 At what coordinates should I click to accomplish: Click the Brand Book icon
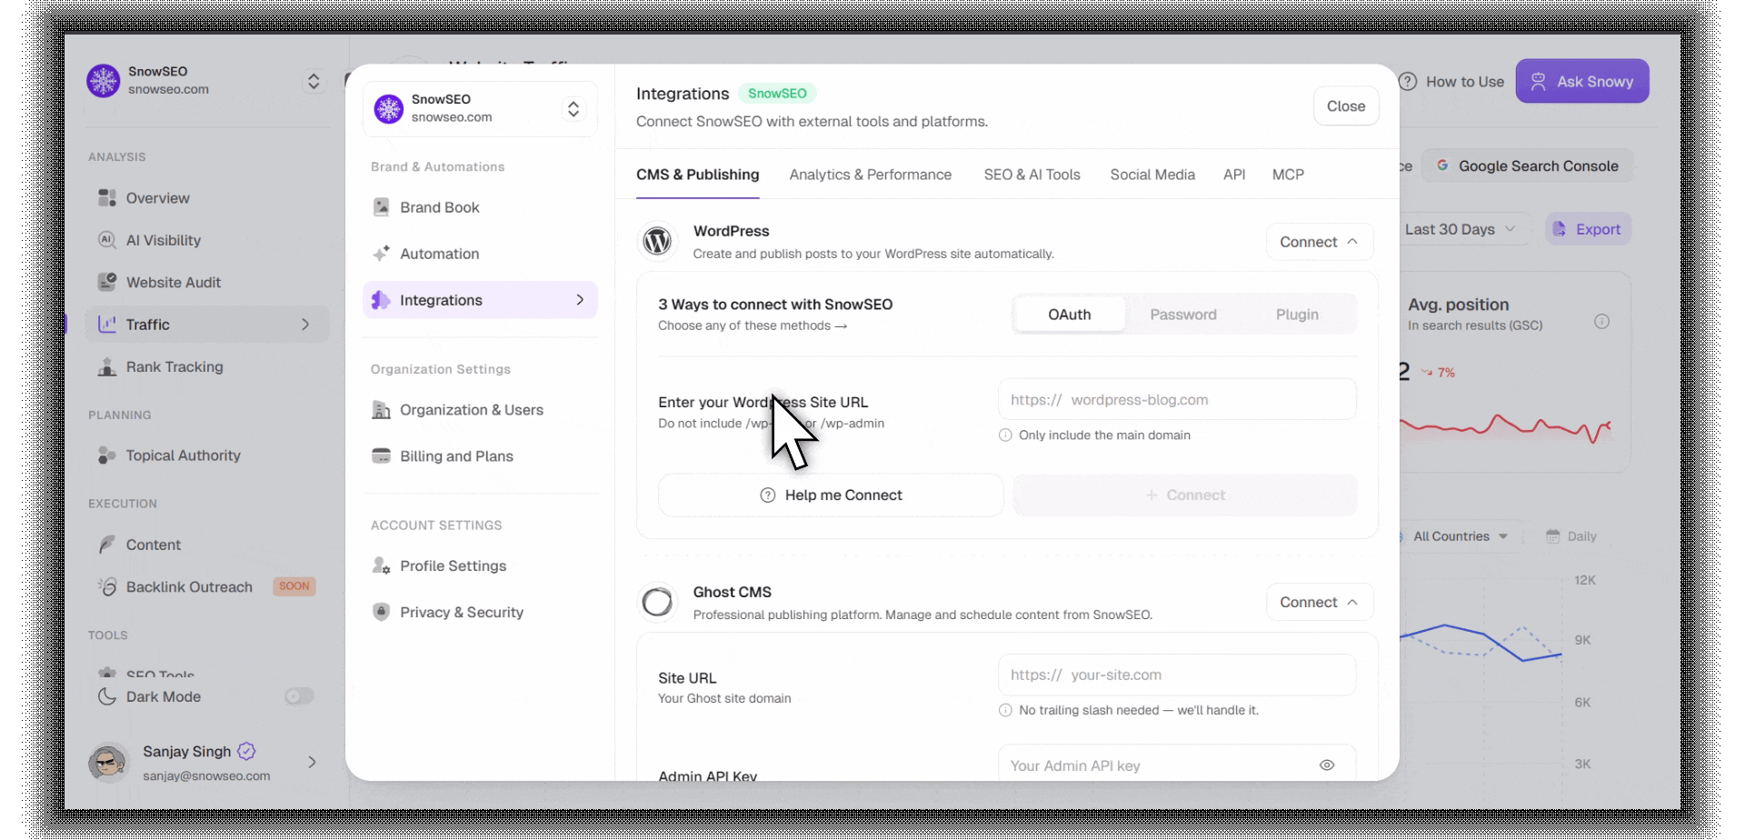tap(382, 207)
